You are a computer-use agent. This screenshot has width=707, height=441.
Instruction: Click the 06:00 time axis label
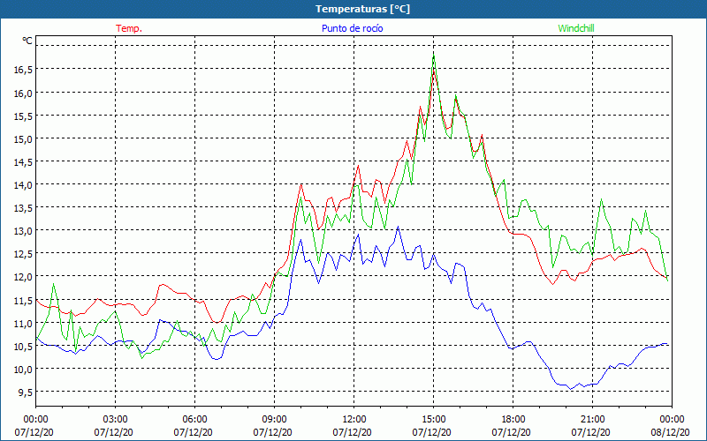click(x=194, y=420)
